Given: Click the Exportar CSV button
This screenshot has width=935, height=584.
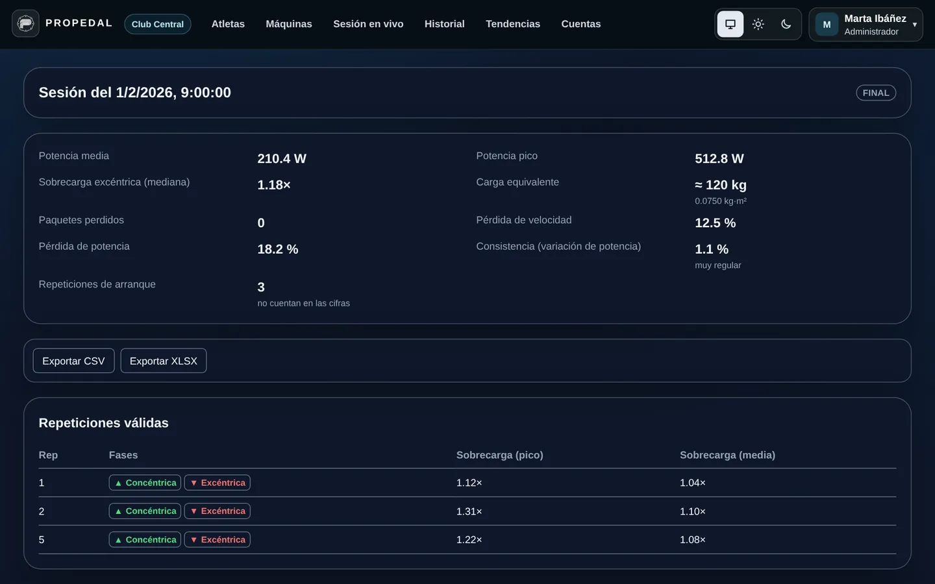Looking at the screenshot, I should pyautogui.click(x=73, y=361).
